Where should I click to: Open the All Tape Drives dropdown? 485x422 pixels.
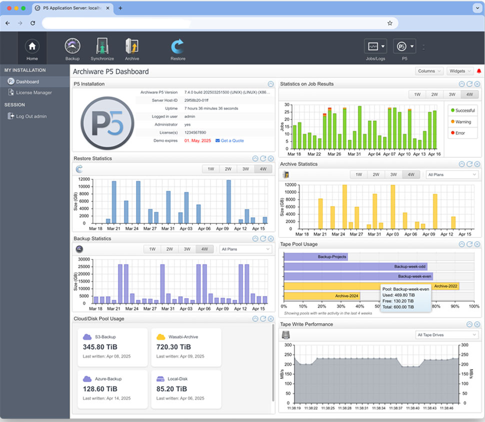coord(446,335)
